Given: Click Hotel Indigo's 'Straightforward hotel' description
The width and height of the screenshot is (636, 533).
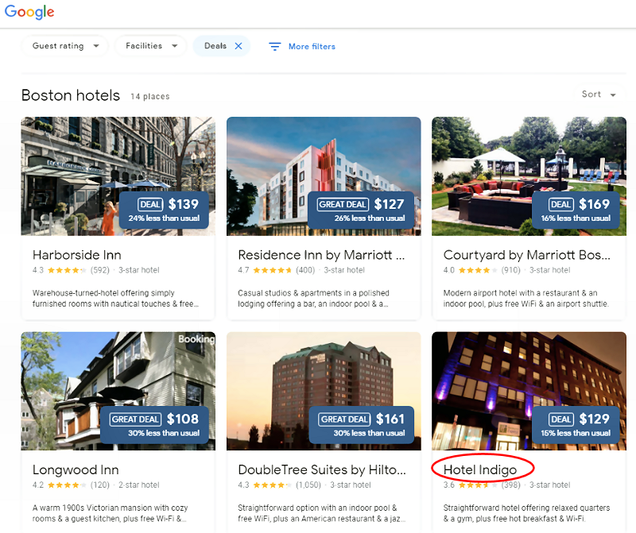Looking at the screenshot, I should 526,513.
